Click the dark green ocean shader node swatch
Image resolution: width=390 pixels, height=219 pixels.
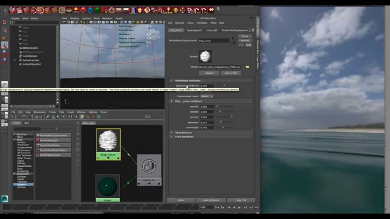coord(108,186)
